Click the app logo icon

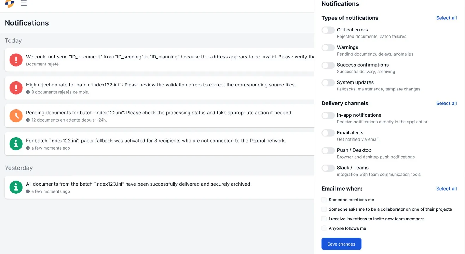(9, 3)
